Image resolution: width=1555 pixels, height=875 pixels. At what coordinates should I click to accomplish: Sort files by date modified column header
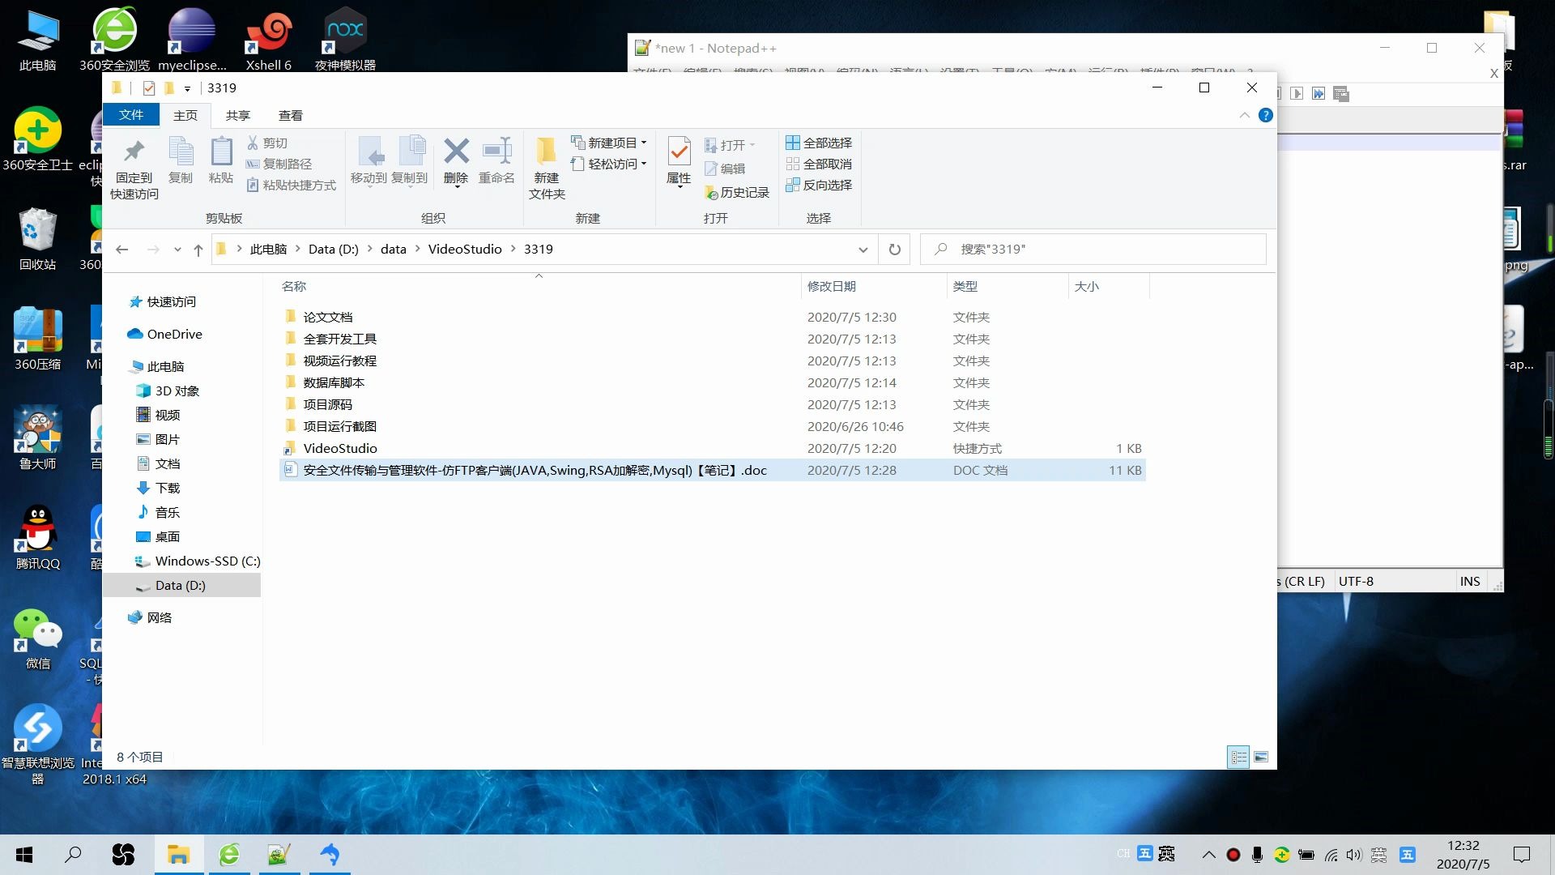click(832, 287)
